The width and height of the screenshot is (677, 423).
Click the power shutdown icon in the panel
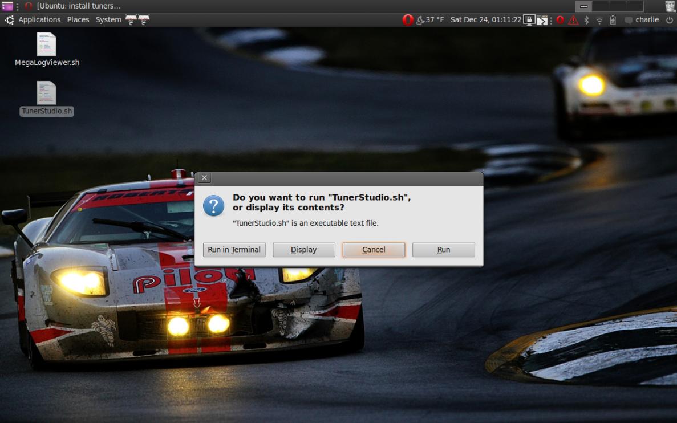pos(670,20)
